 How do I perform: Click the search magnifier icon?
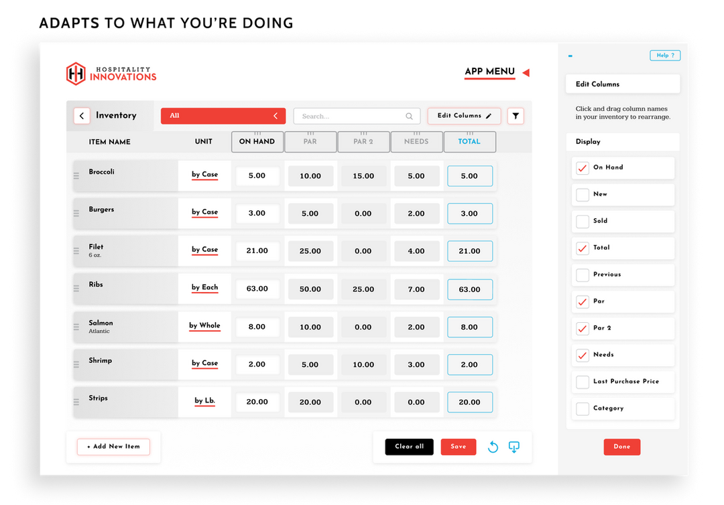[410, 116]
